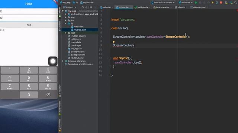Tap the AssistiveTouch button on the iPhone
This screenshot has width=238, height=133.
(x=53, y=61)
